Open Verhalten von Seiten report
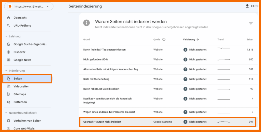 pyautogui.click(x=27, y=121)
